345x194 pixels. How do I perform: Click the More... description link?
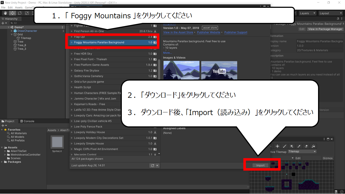pos(167,53)
